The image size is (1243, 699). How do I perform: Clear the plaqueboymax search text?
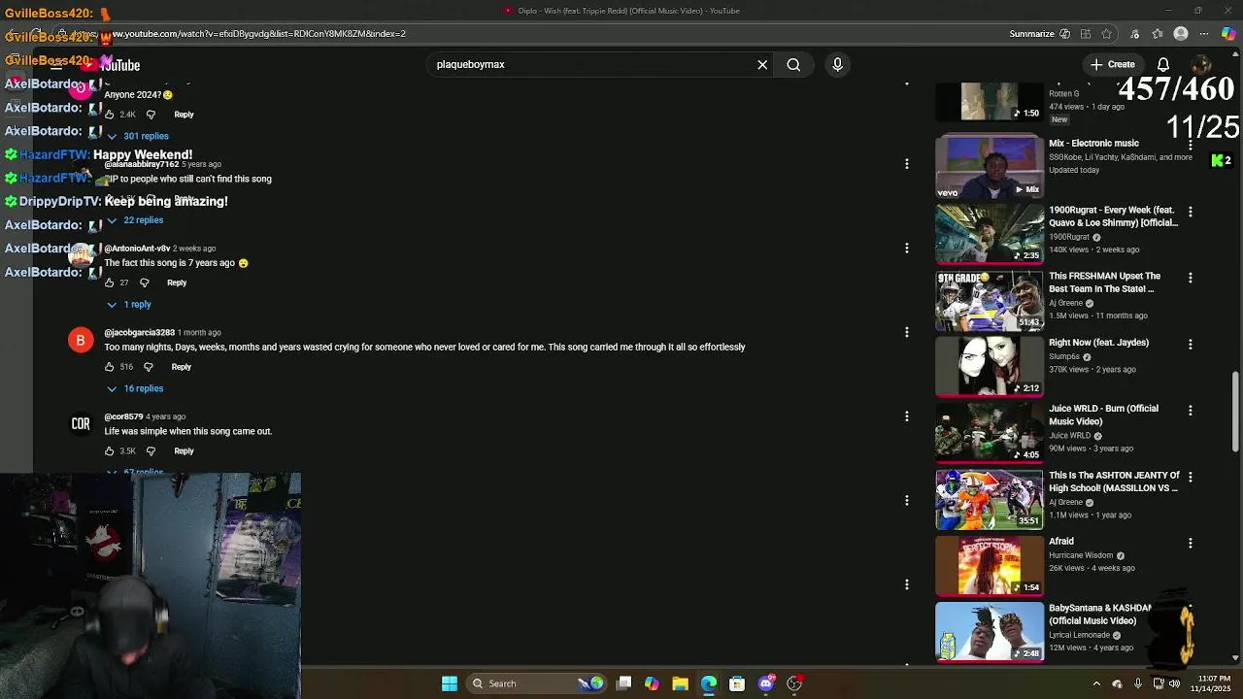point(762,65)
